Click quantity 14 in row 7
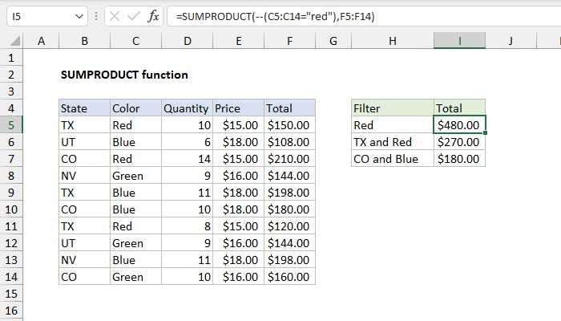 pyautogui.click(x=187, y=159)
